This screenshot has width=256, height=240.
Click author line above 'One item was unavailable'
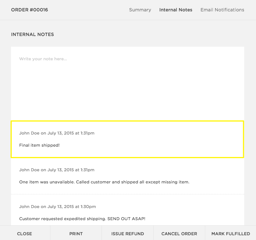[x=57, y=170]
